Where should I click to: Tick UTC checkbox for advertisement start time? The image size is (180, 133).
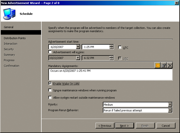point(120,47)
